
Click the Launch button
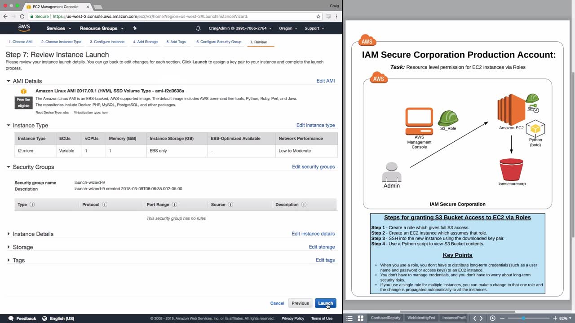[326, 303]
